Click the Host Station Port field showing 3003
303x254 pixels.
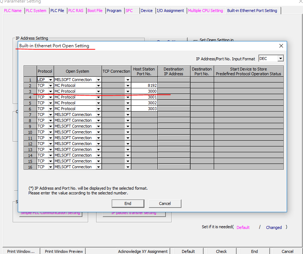point(144,109)
